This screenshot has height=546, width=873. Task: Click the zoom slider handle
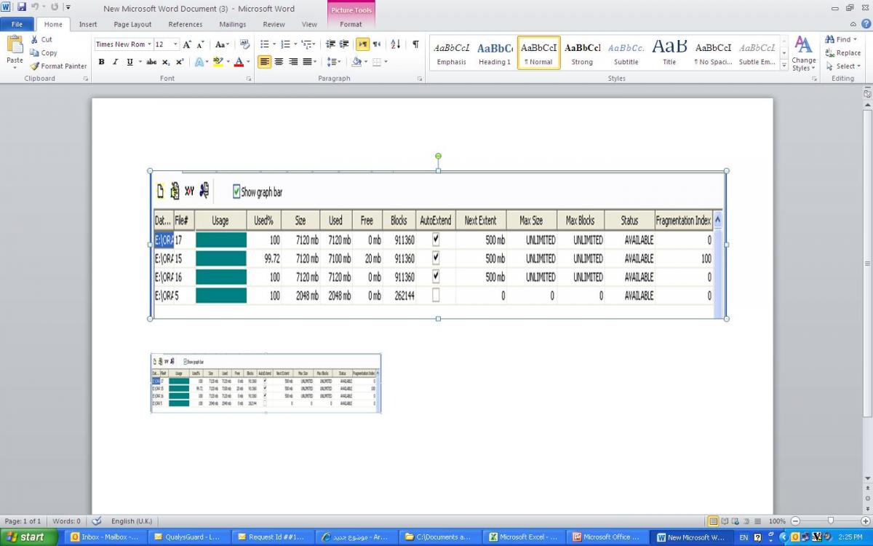[x=830, y=521]
